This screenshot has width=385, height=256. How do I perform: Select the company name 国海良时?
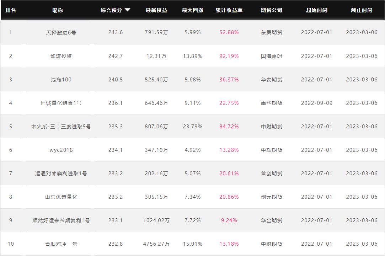click(x=271, y=56)
